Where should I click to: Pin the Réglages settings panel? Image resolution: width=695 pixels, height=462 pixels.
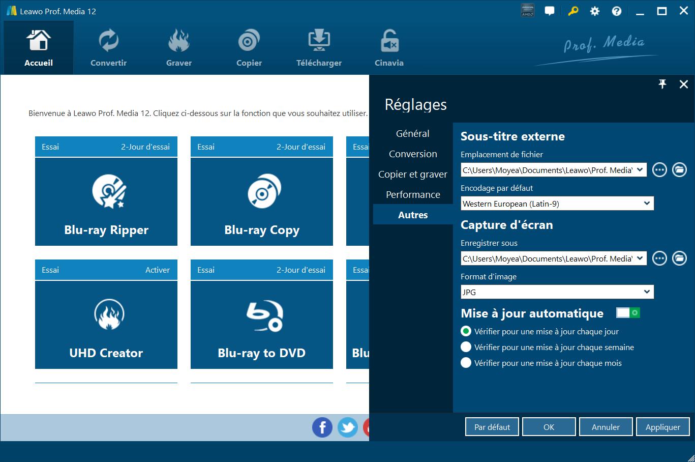[x=662, y=84]
